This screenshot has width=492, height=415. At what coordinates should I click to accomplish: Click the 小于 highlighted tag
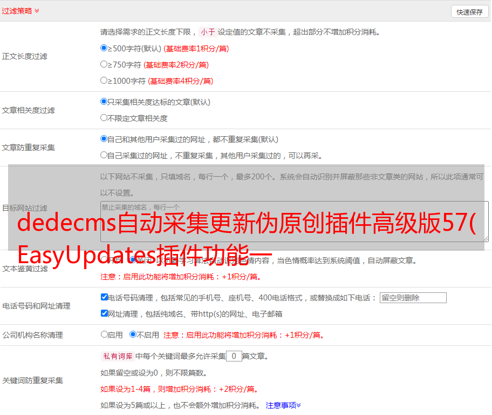coord(208,32)
